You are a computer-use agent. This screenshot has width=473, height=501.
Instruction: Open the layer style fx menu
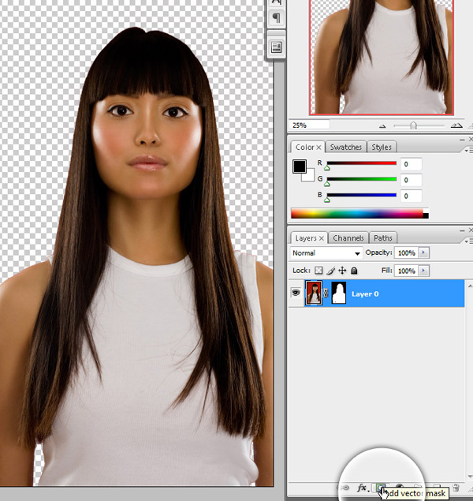[362, 488]
